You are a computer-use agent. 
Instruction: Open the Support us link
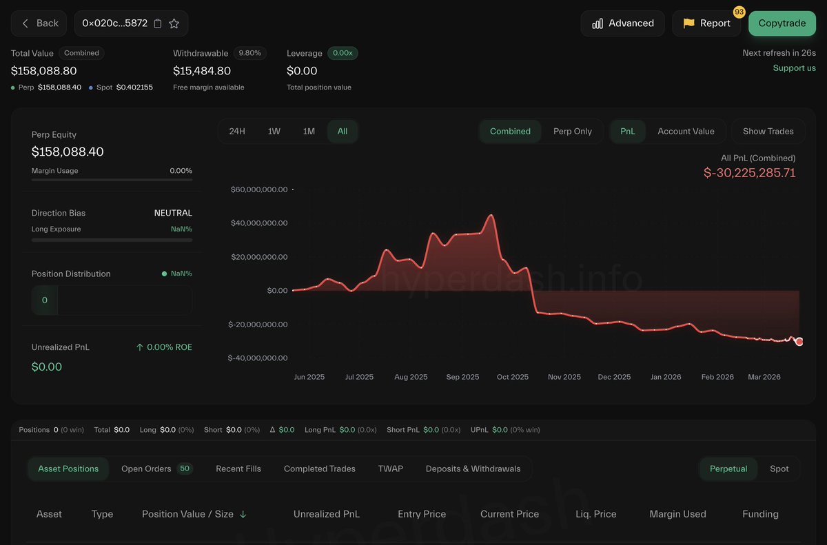(794, 68)
